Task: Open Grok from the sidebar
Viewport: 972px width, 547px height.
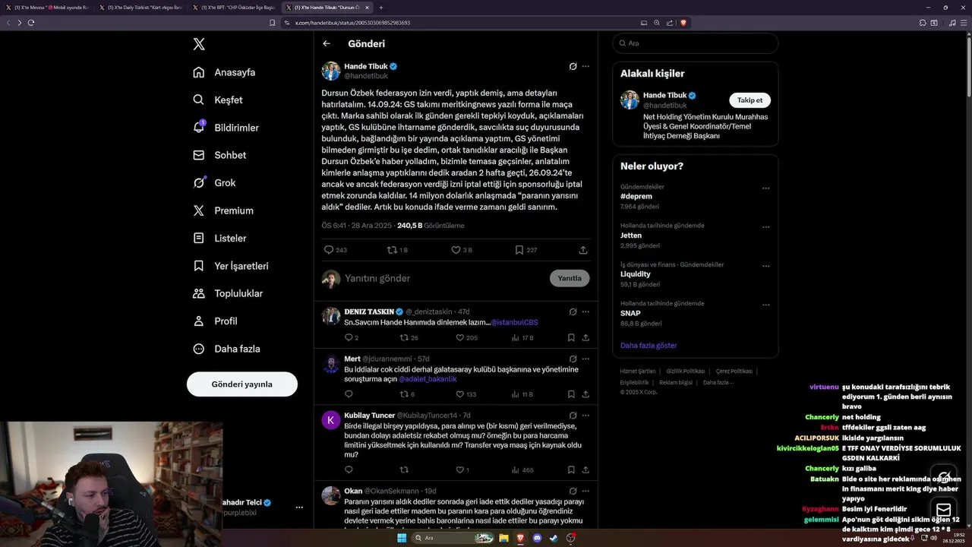Action: pos(214,182)
